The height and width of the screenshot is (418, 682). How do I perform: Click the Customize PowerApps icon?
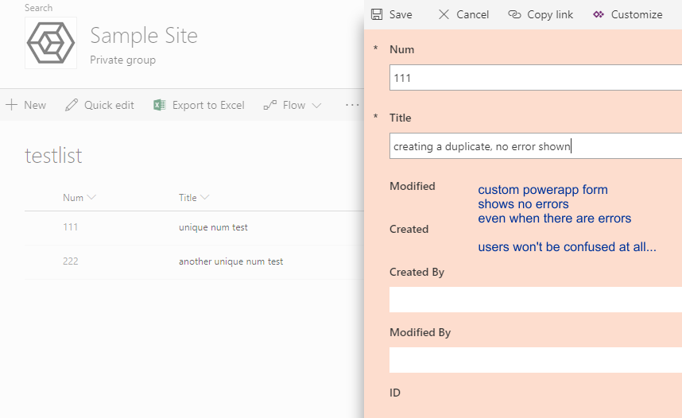tap(598, 14)
